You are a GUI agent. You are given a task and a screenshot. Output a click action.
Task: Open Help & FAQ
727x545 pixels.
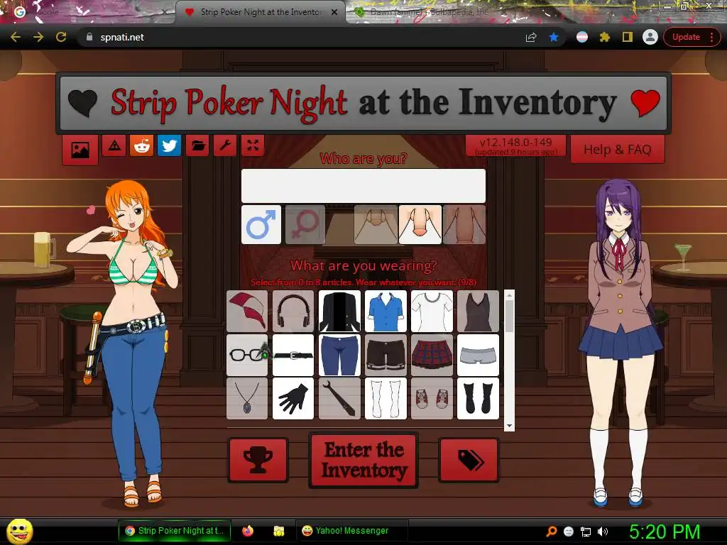point(617,150)
